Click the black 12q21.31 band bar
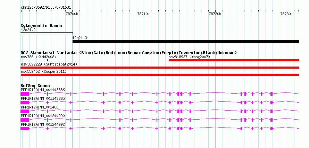 (186, 42)
